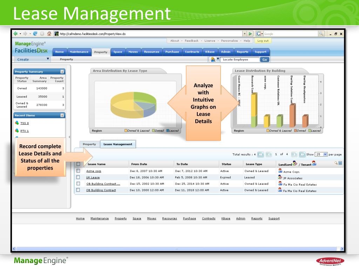
Task: Collapse Recent Items panel icon
Action: [x=62, y=115]
